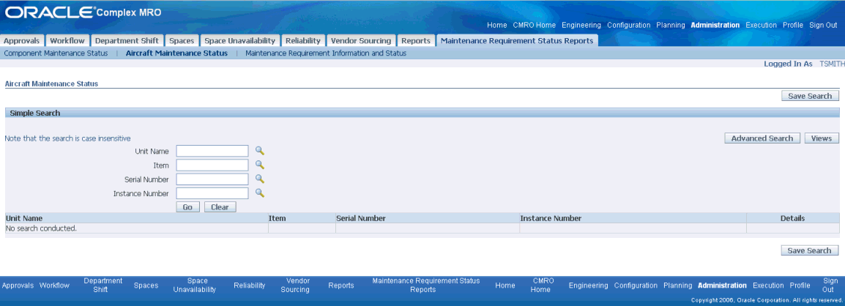Click into the Instance Number field
The image size is (845, 306).
212,193
